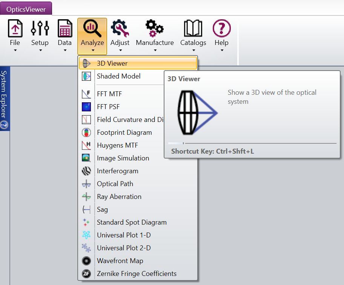Click the Shaded Model icon
The image size is (344, 285).
[x=86, y=76]
